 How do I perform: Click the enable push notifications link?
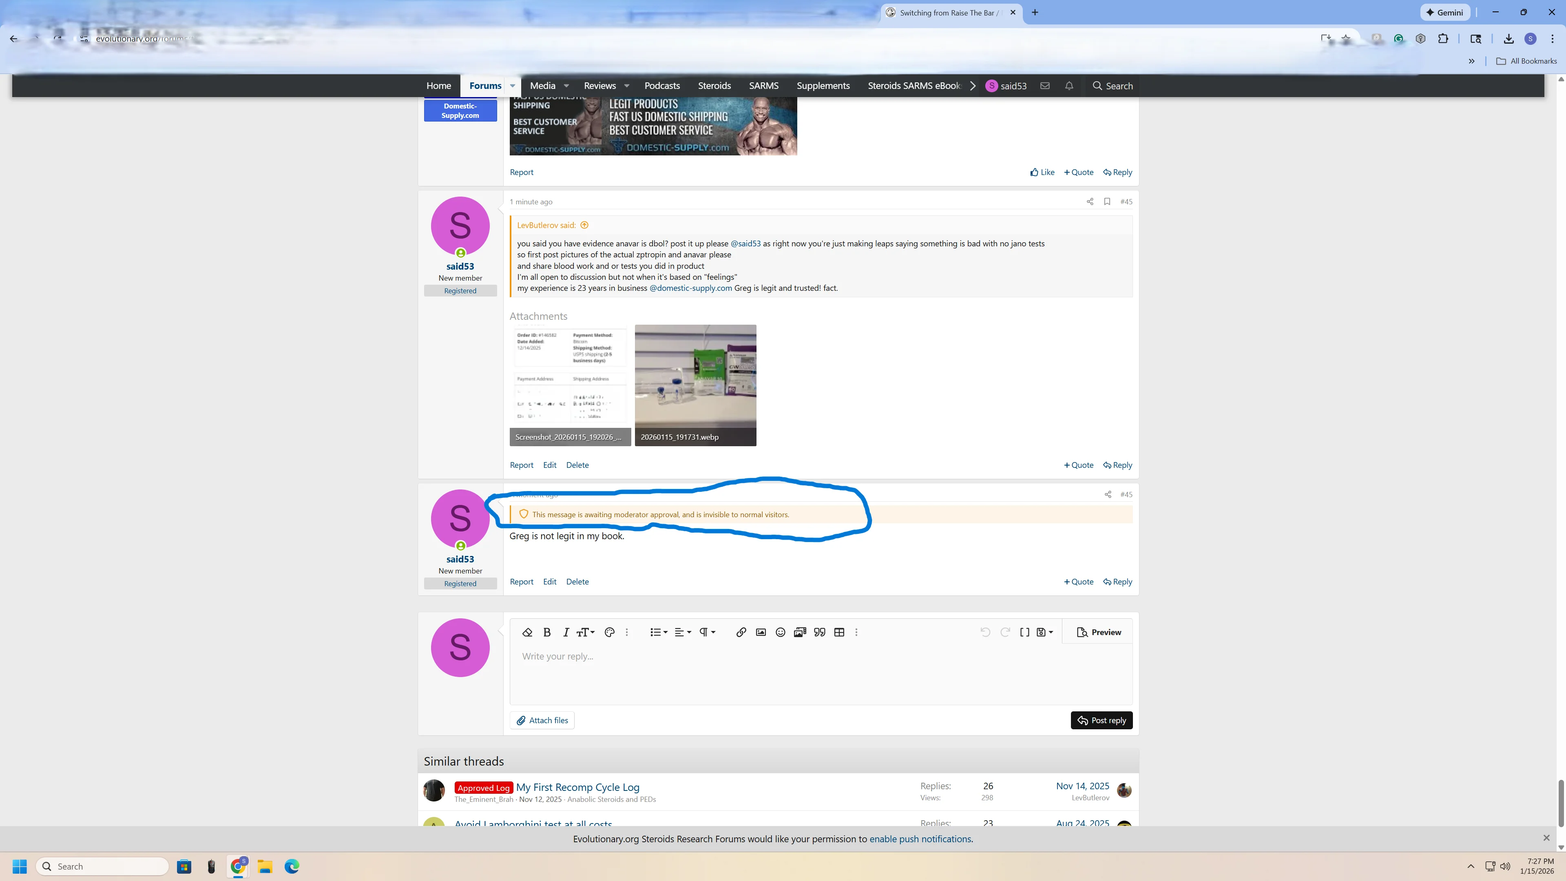(x=920, y=839)
